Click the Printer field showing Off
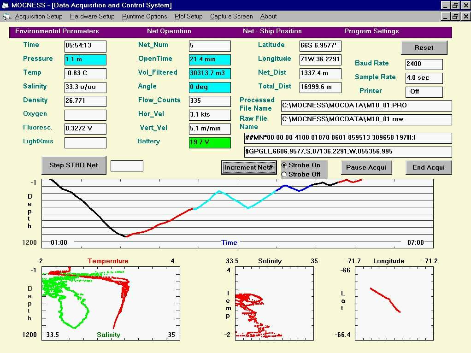471x353 pixels. click(424, 92)
